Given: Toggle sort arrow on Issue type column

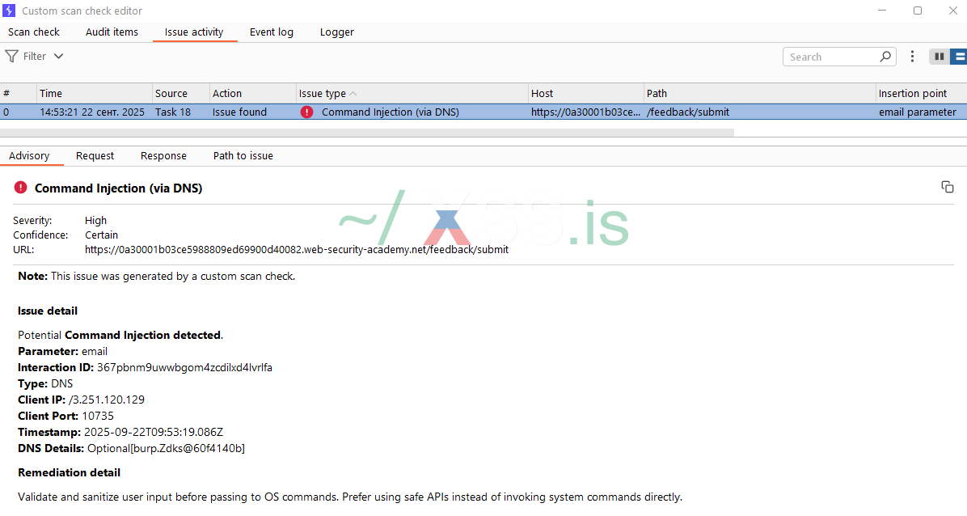Looking at the screenshot, I should pos(353,93).
